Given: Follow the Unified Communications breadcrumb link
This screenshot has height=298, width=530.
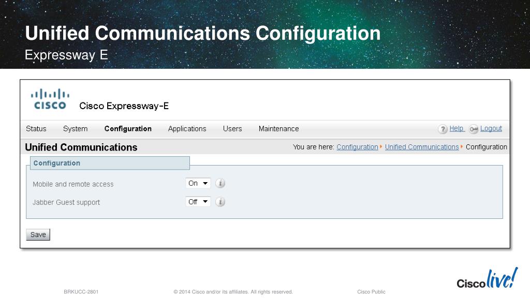Looking at the screenshot, I should click(422, 147).
